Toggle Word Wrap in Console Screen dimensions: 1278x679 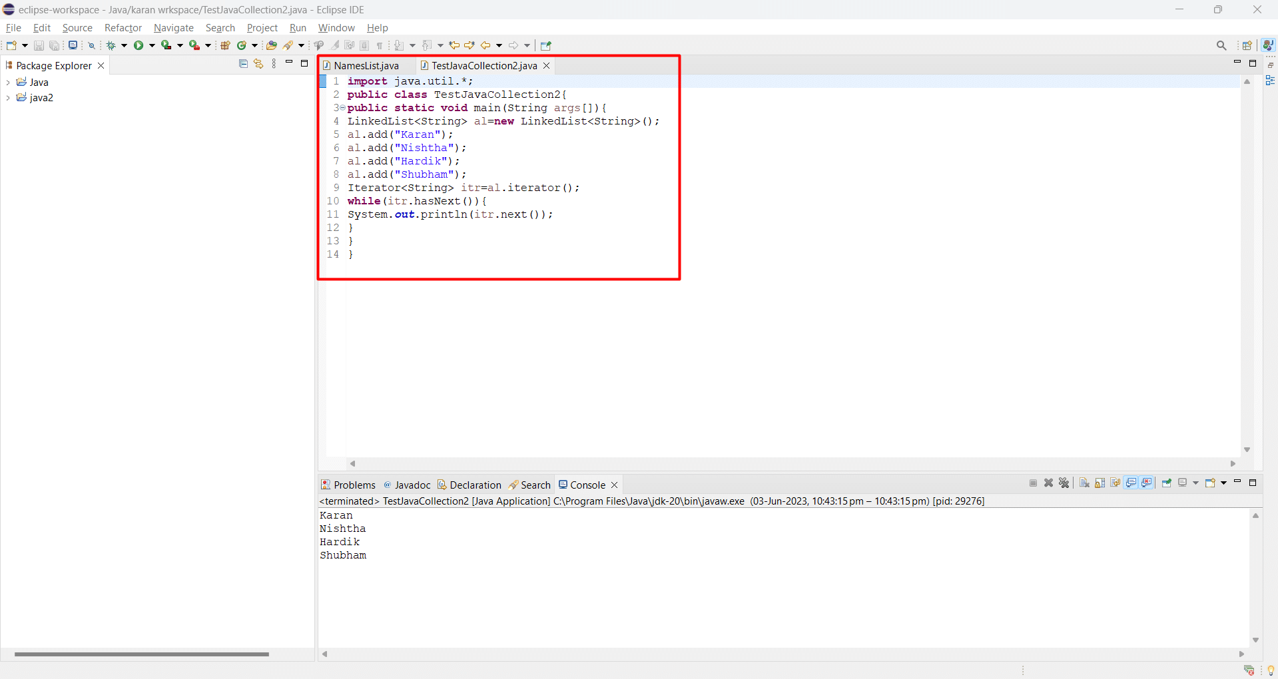1115,483
